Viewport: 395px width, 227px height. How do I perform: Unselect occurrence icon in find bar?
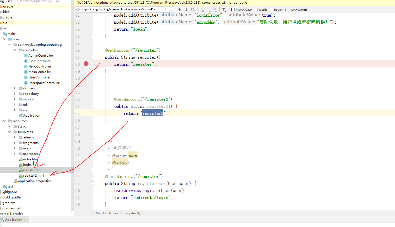[208, 10]
